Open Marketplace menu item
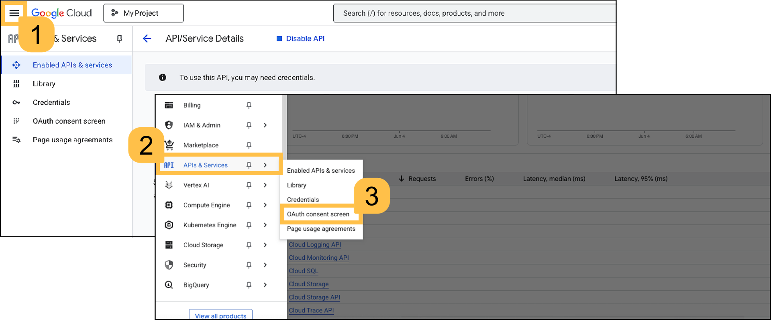771x320 pixels. (201, 145)
